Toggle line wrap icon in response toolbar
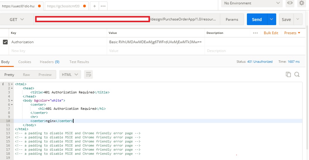Viewport: 309px width, 160px height. (88, 74)
